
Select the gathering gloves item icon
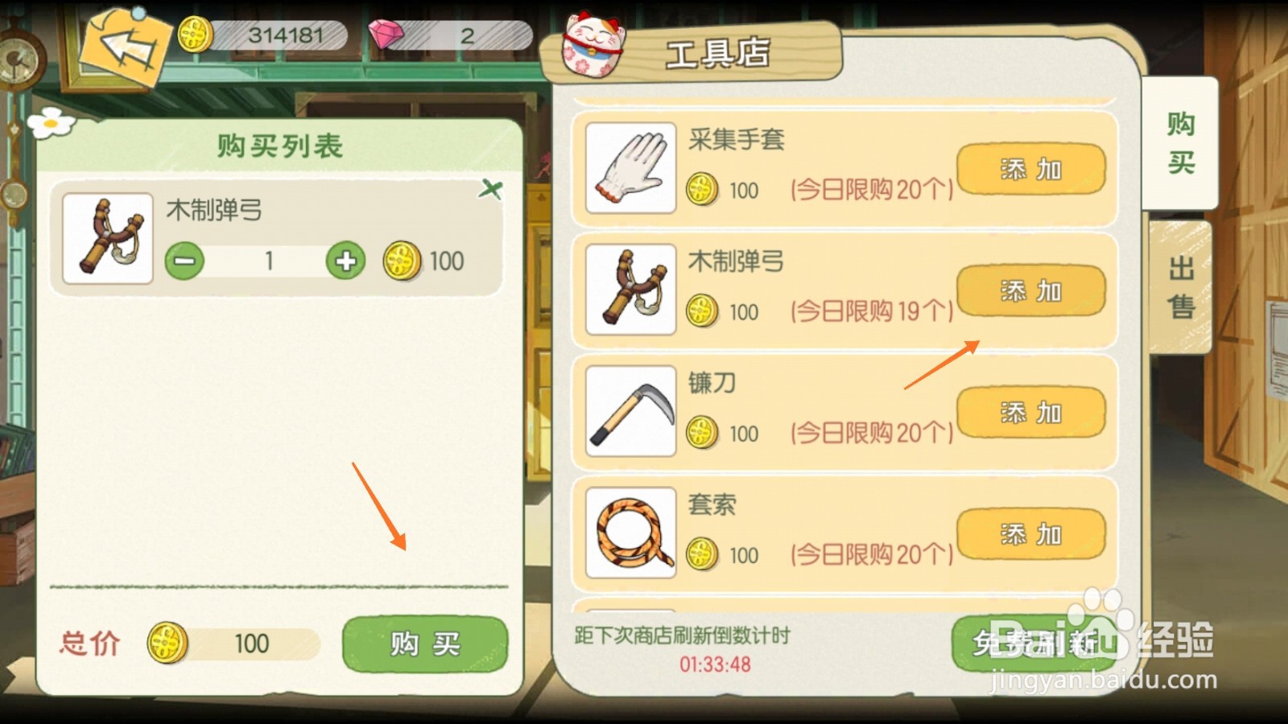pyautogui.click(x=631, y=168)
